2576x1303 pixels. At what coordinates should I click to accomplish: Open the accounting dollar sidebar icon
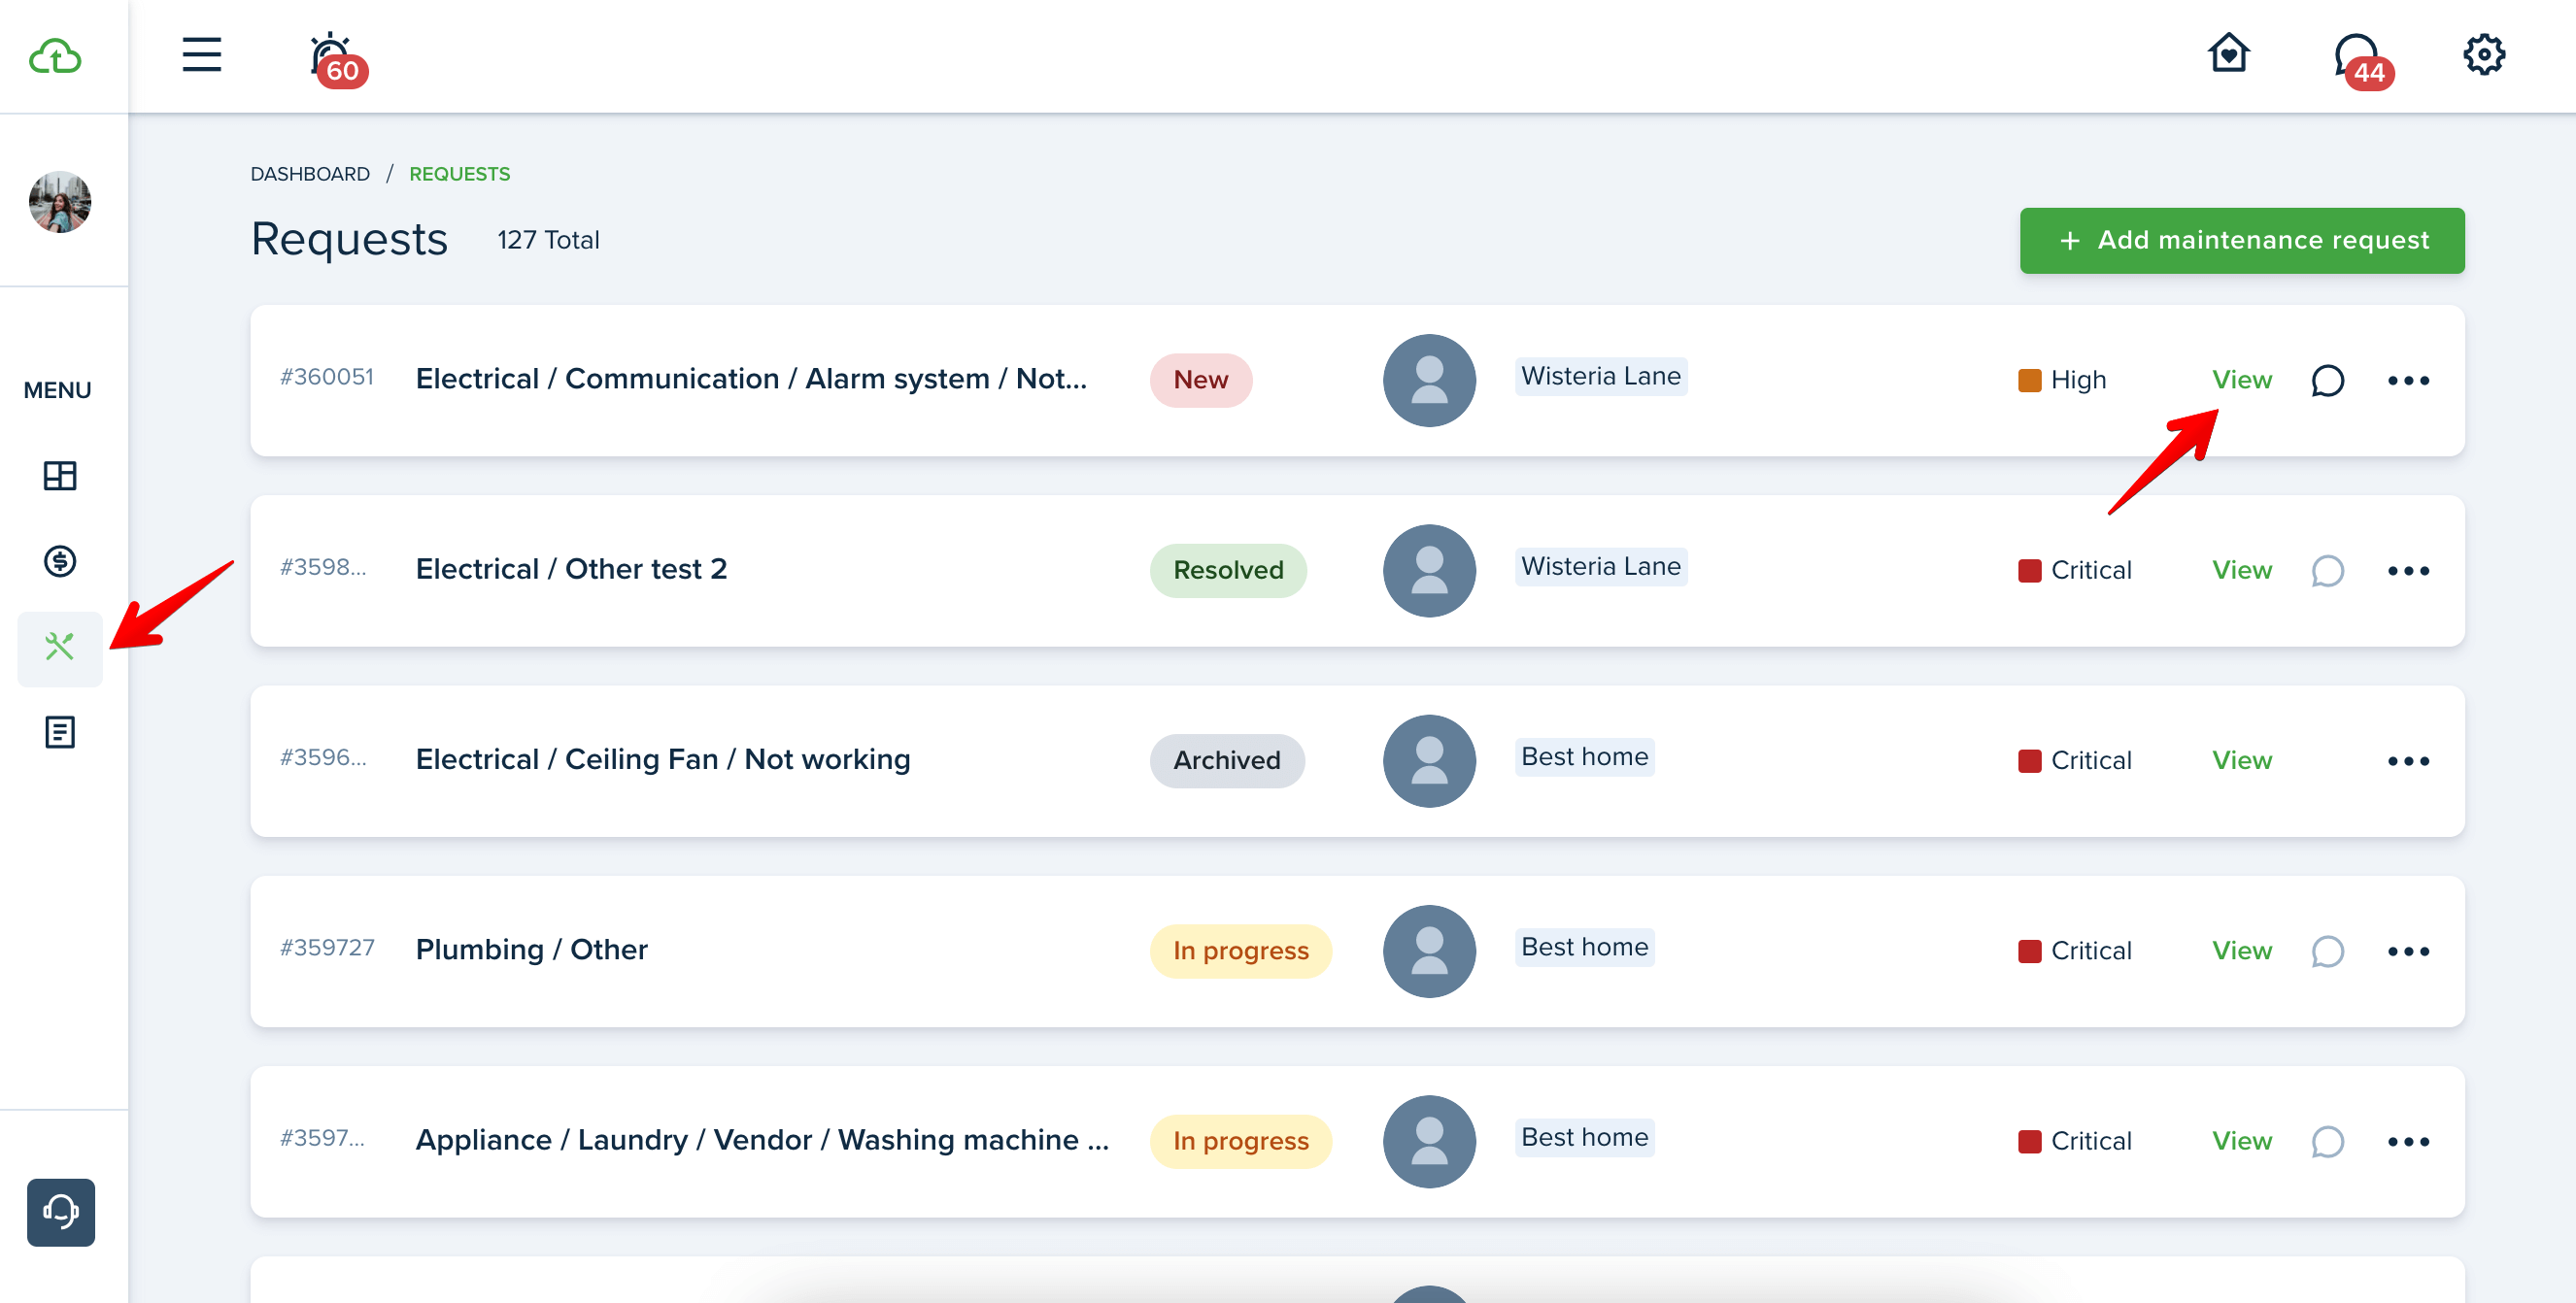point(60,560)
